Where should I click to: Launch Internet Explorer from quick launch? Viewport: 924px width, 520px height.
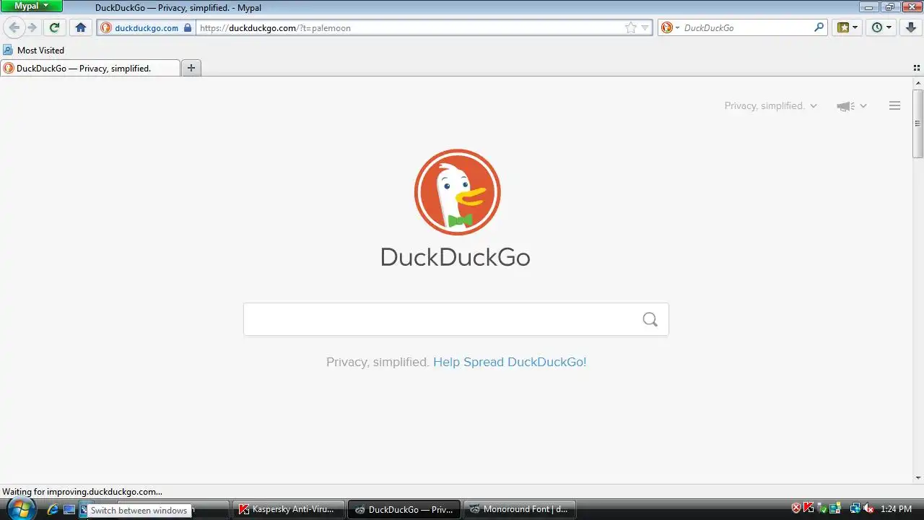point(52,509)
